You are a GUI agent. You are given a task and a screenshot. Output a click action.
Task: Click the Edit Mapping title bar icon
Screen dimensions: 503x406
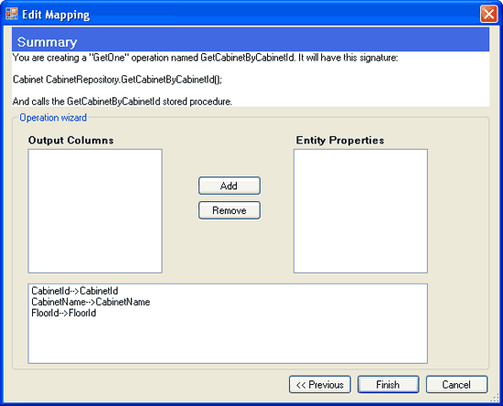click(12, 14)
